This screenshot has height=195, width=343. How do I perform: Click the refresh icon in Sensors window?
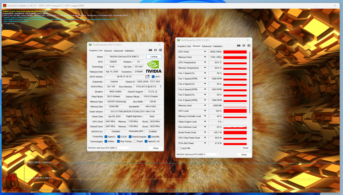click(x=244, y=45)
